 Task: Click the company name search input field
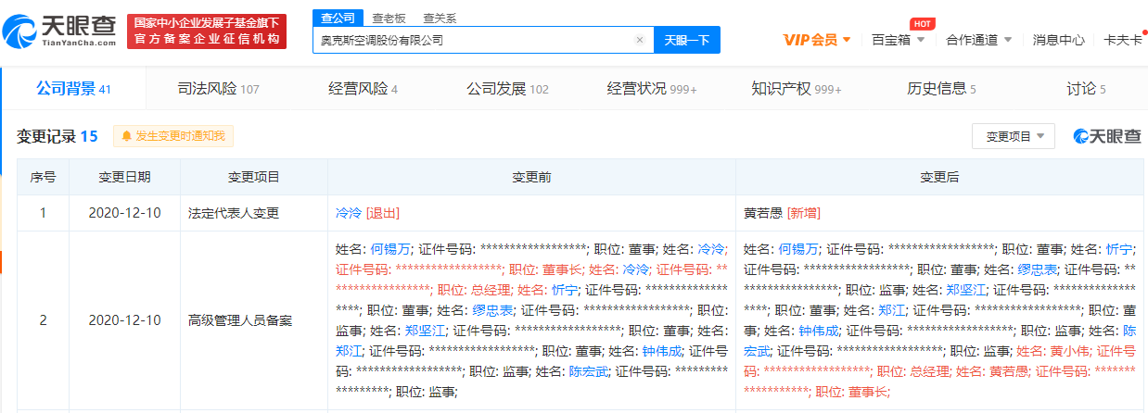coord(473,40)
